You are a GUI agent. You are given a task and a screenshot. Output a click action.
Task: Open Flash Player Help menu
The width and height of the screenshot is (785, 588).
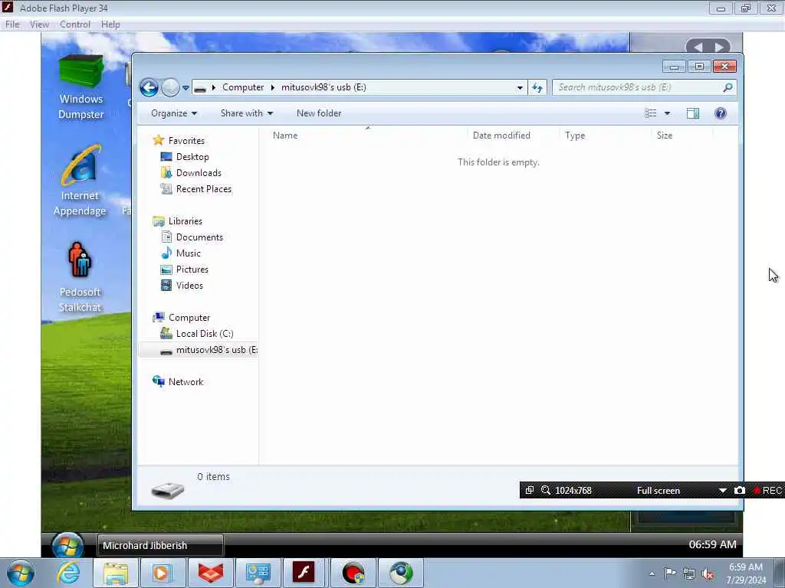click(x=110, y=24)
